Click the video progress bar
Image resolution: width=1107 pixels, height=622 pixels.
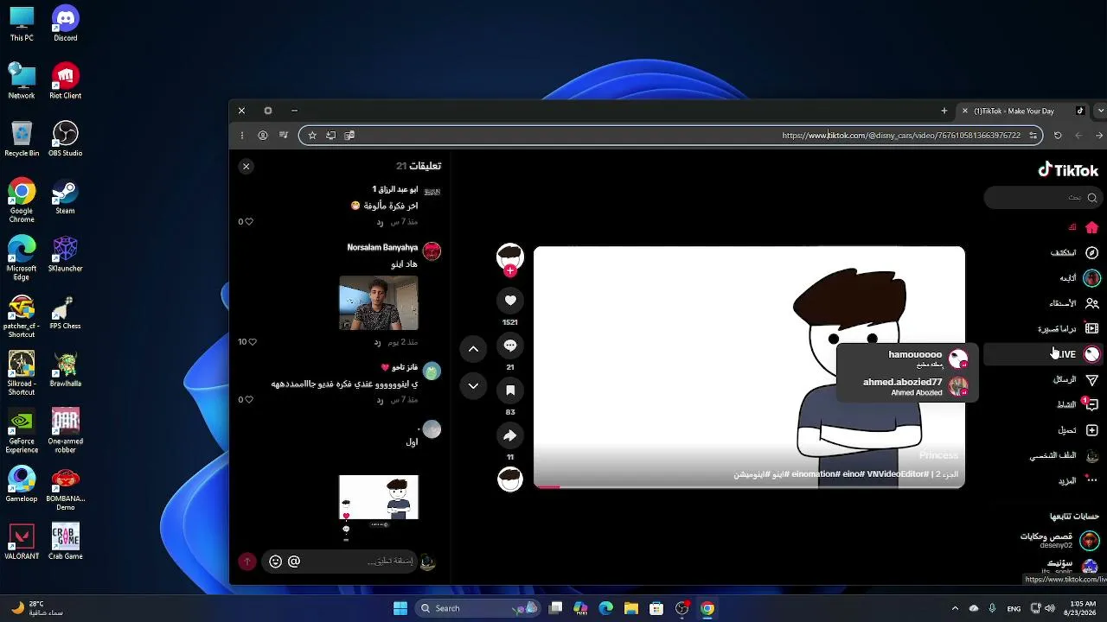[749, 486]
